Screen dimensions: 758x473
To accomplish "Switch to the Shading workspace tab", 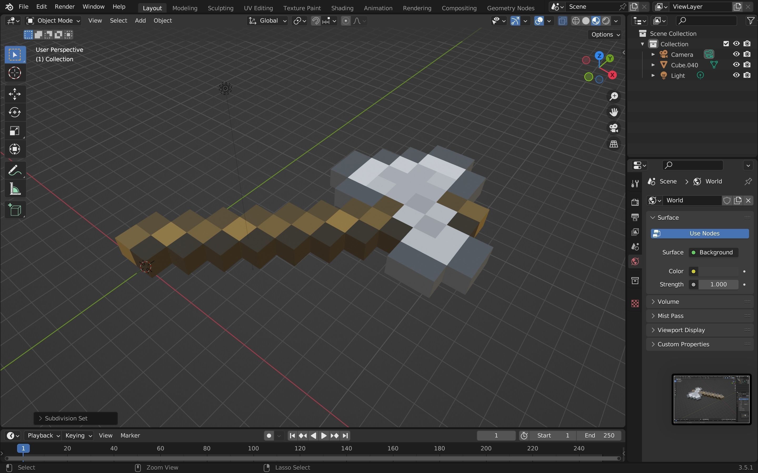I will [342, 8].
